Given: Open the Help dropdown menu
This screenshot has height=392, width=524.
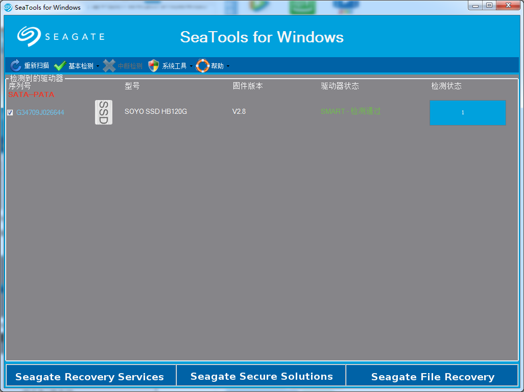Looking at the screenshot, I should (x=229, y=65).
